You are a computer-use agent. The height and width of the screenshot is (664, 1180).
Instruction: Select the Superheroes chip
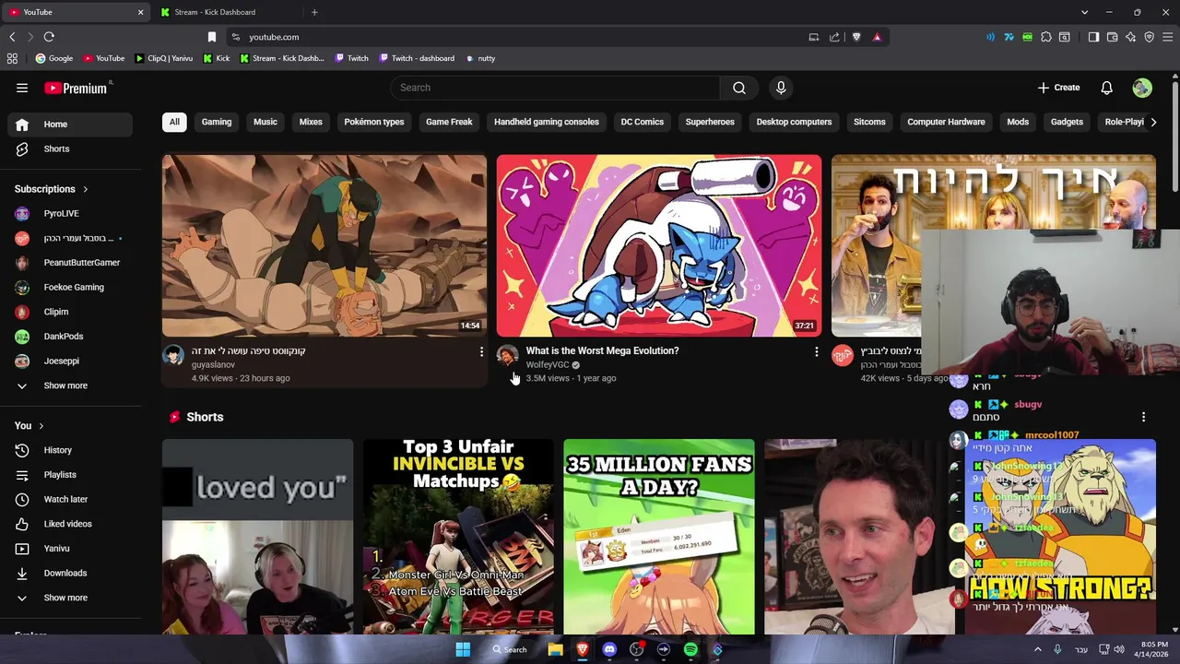(x=710, y=122)
